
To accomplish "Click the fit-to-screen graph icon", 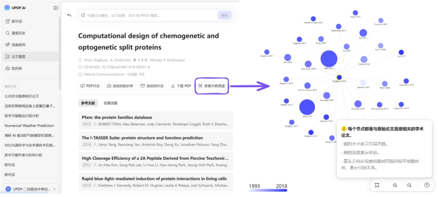I will [x=377, y=185].
